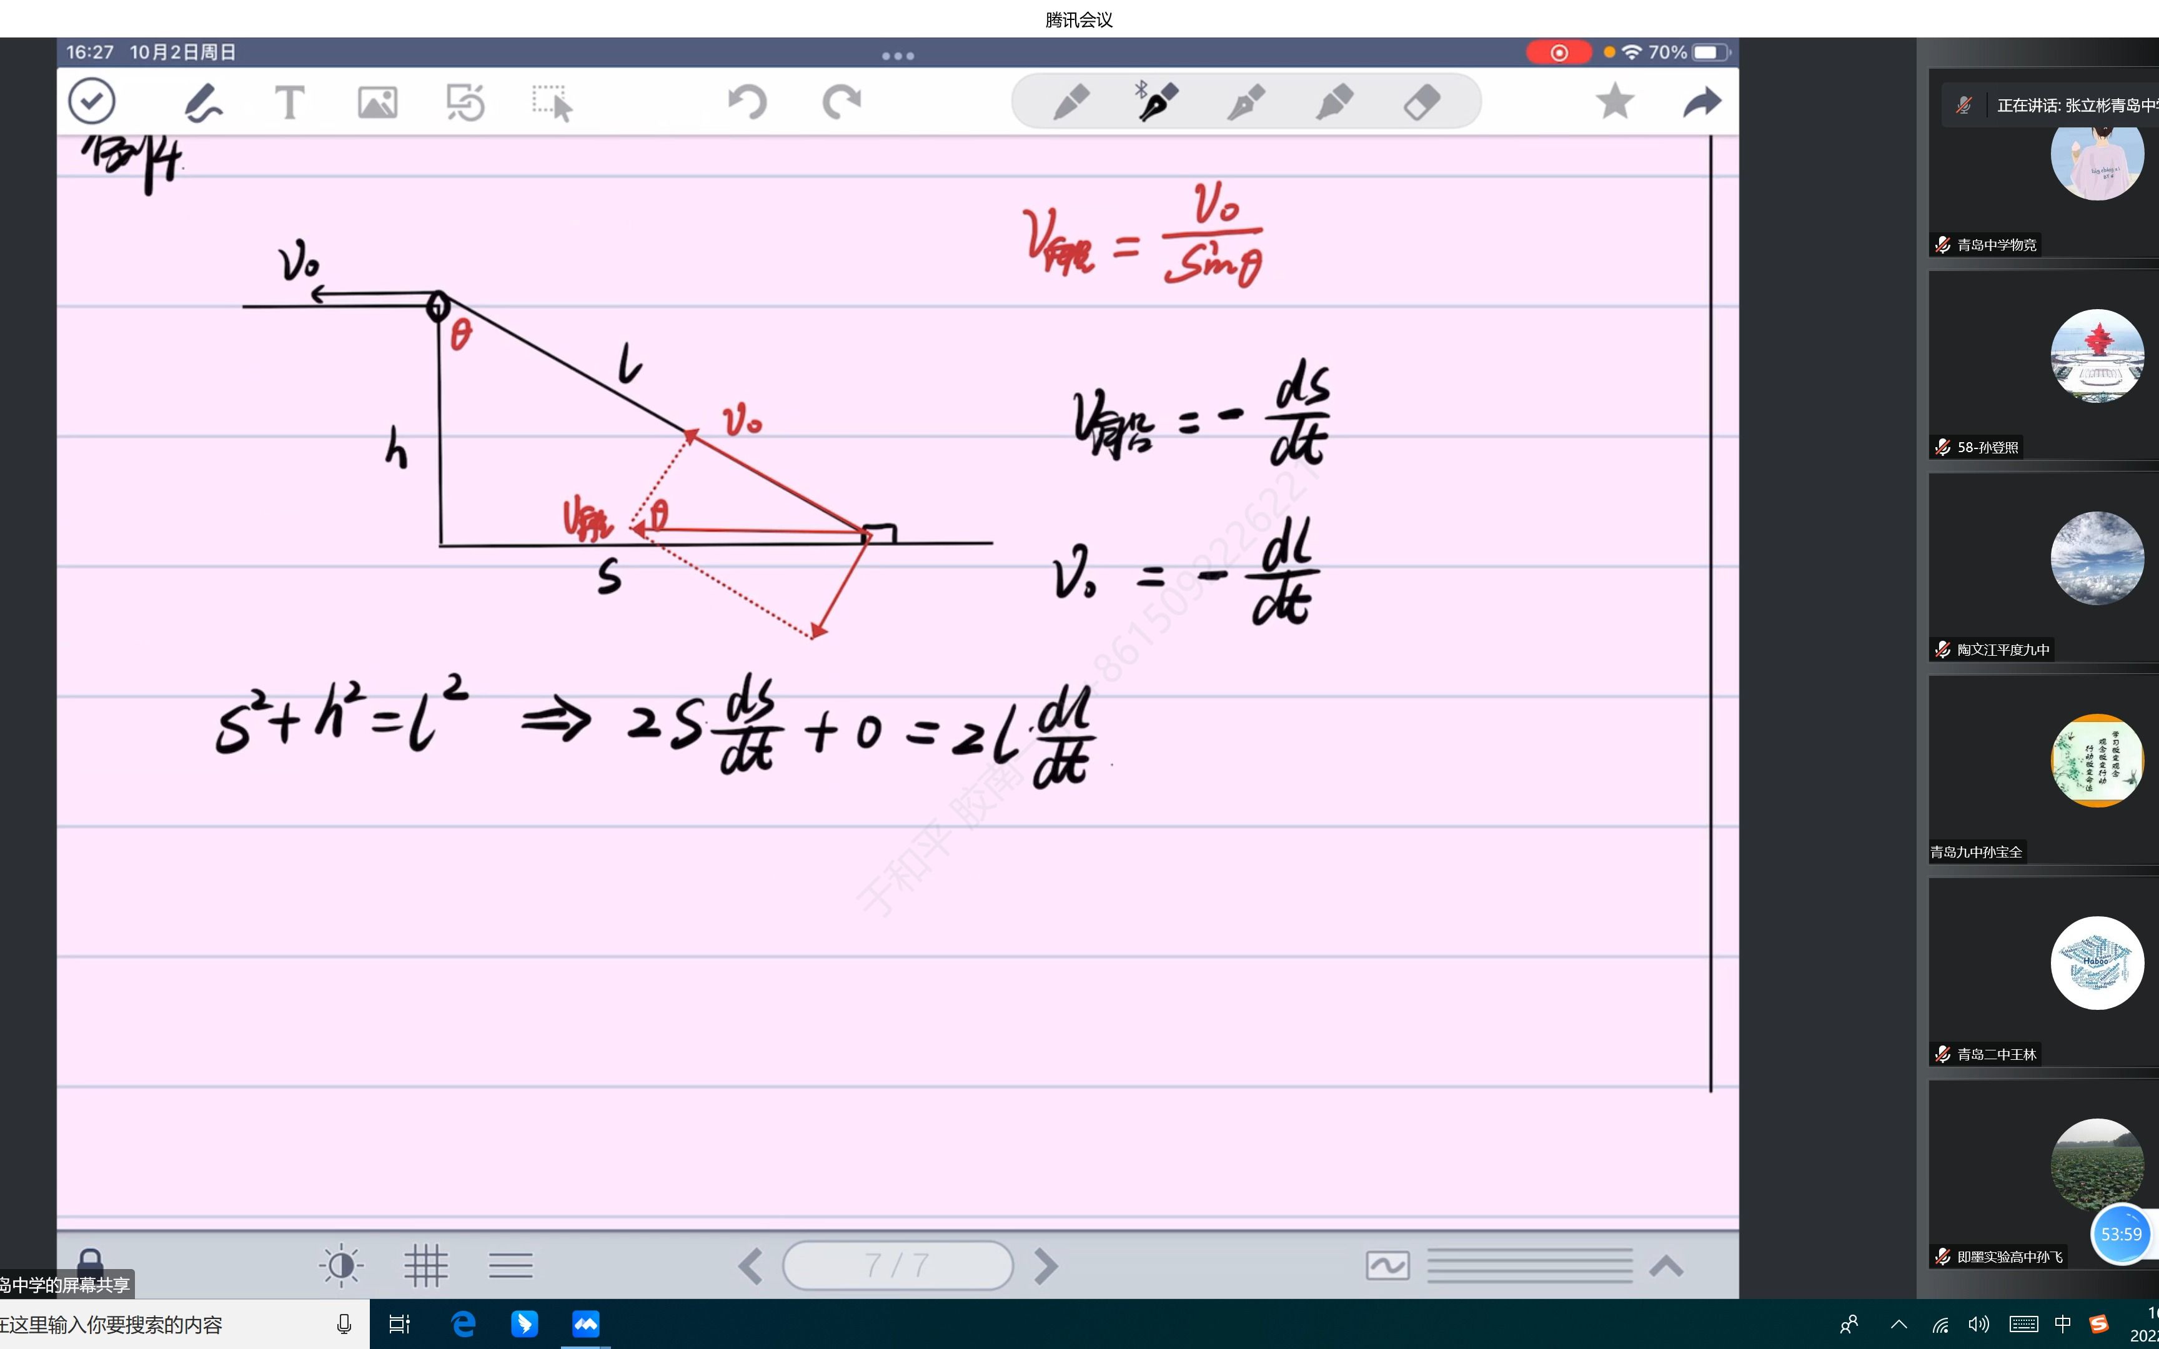Image resolution: width=2159 pixels, height=1349 pixels.
Task: Pick the eraser tool
Action: click(x=1421, y=102)
